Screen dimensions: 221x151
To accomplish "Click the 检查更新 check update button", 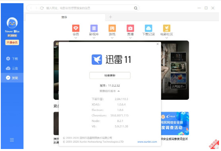I will 110,75.
